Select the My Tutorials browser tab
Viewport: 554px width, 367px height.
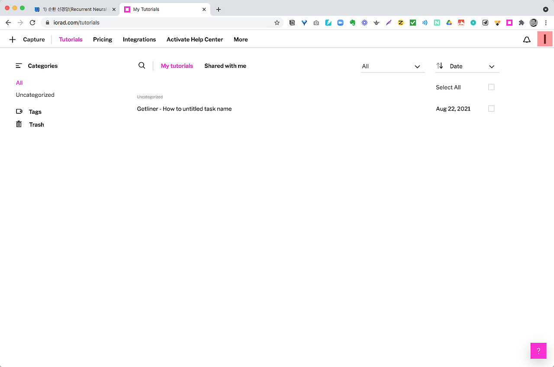pyautogui.click(x=164, y=9)
